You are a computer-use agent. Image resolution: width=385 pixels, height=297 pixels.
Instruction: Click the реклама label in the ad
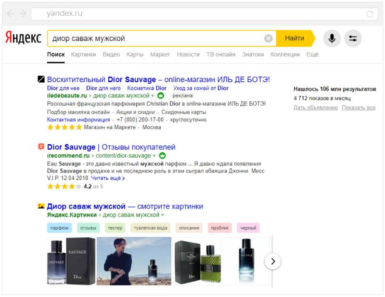click(x=182, y=96)
